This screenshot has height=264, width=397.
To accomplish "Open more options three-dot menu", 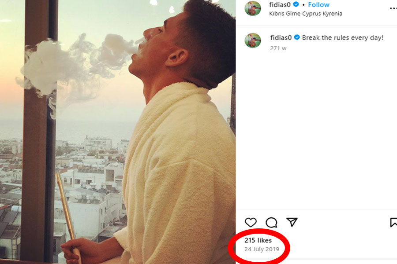I will pyautogui.click(x=393, y=8).
